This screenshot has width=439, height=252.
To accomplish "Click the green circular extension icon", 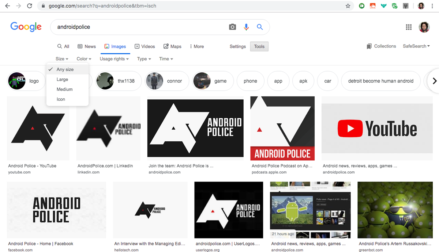I will [x=362, y=6].
